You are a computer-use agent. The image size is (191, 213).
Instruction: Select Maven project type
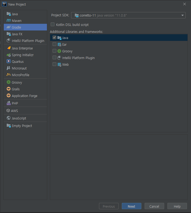25,21
